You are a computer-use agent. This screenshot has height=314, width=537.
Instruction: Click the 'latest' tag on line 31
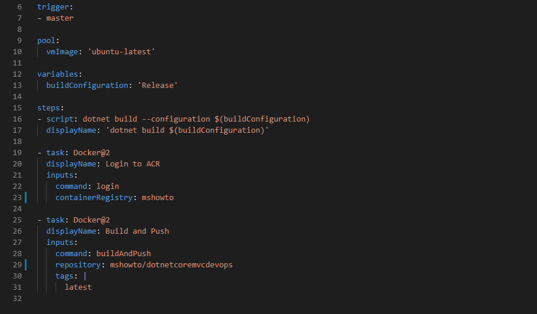pyautogui.click(x=78, y=287)
